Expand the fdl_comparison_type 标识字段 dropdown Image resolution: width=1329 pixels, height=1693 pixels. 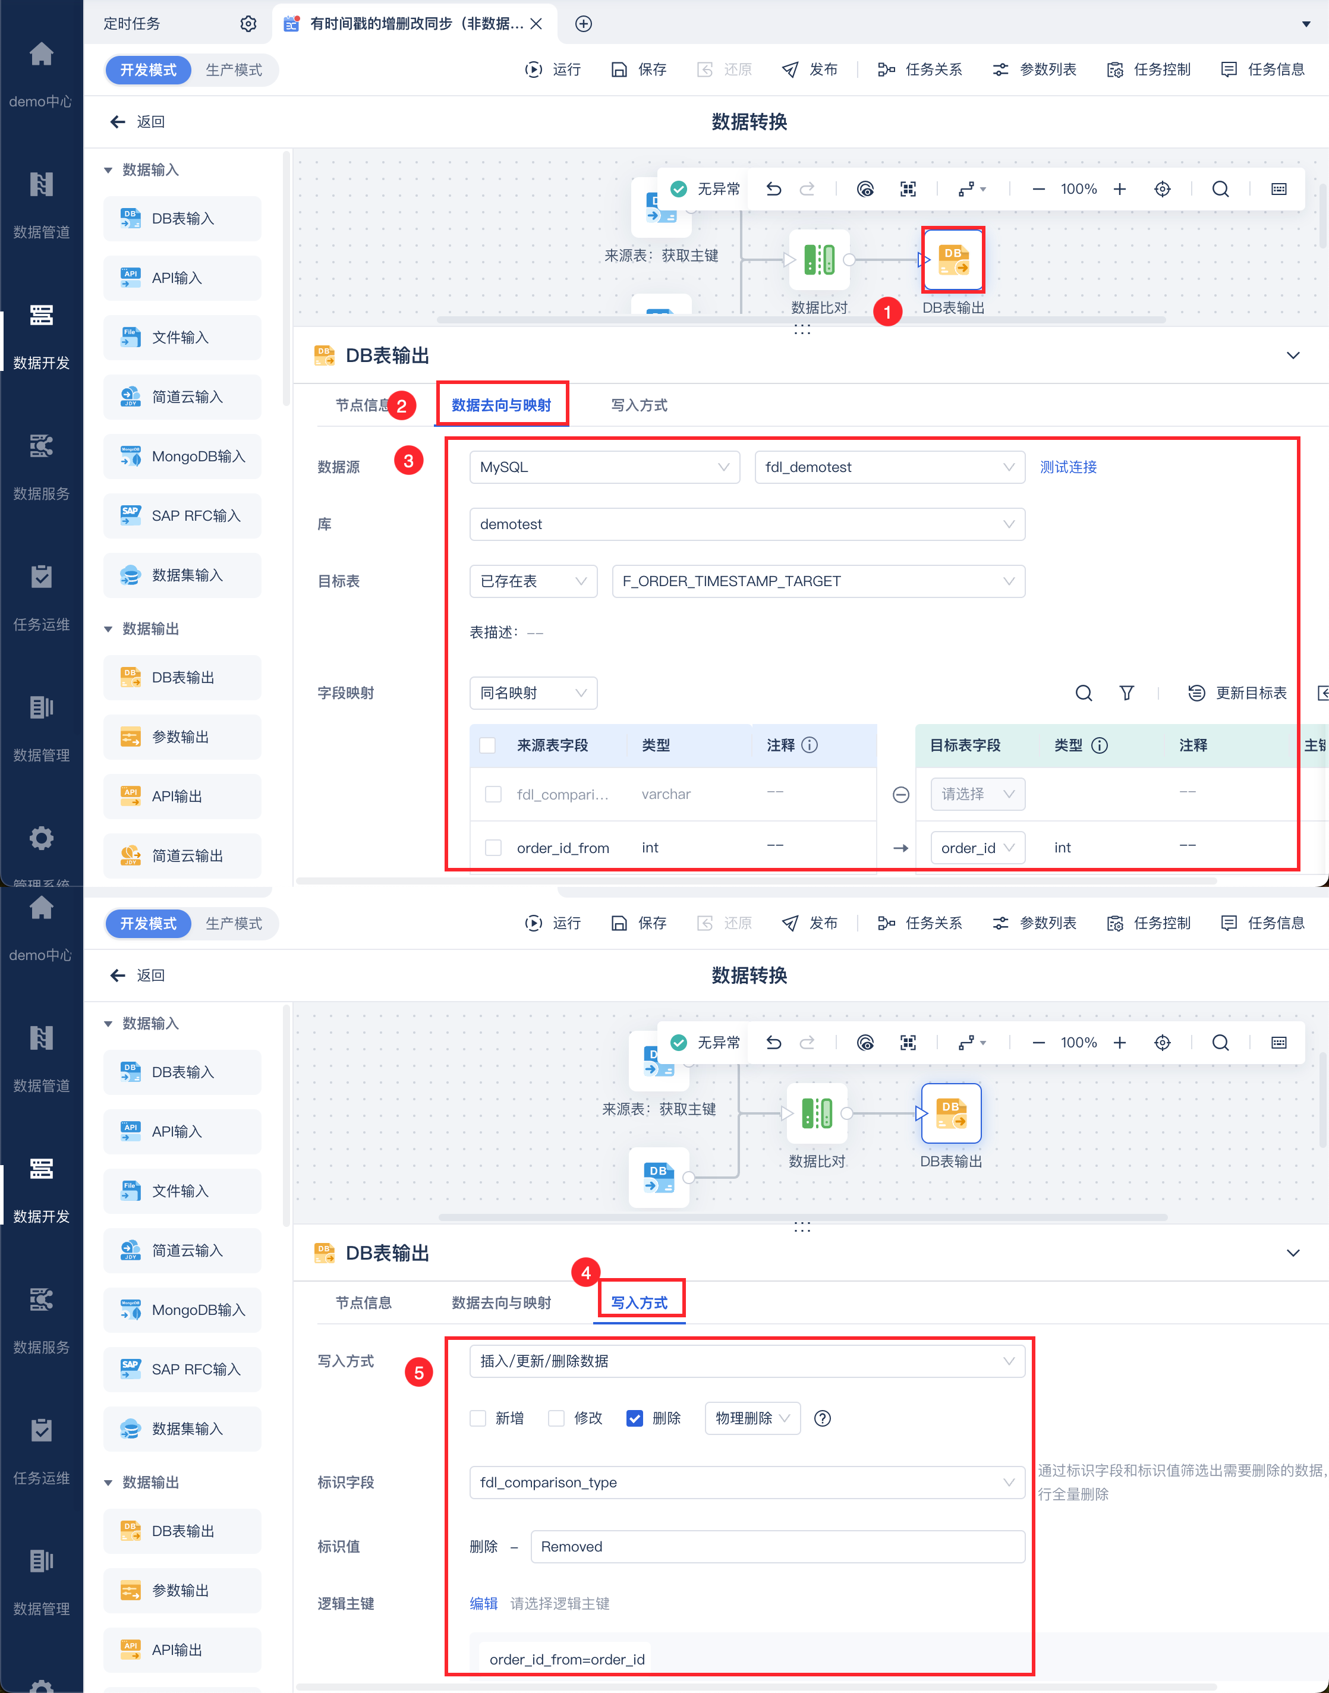click(x=746, y=1482)
